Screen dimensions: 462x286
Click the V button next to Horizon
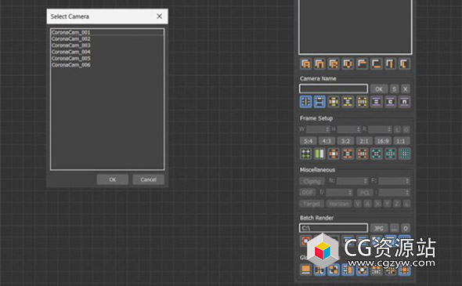(x=358, y=204)
